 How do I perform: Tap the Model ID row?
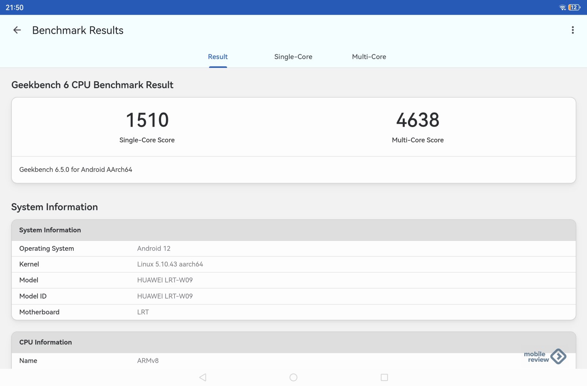tap(293, 296)
